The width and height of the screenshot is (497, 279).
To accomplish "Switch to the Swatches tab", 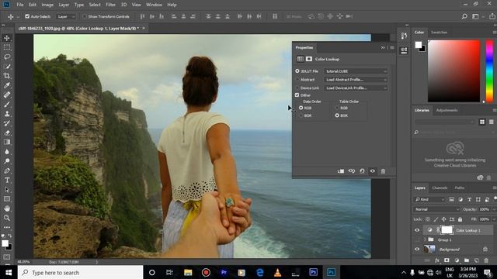I will pyautogui.click(x=439, y=33).
